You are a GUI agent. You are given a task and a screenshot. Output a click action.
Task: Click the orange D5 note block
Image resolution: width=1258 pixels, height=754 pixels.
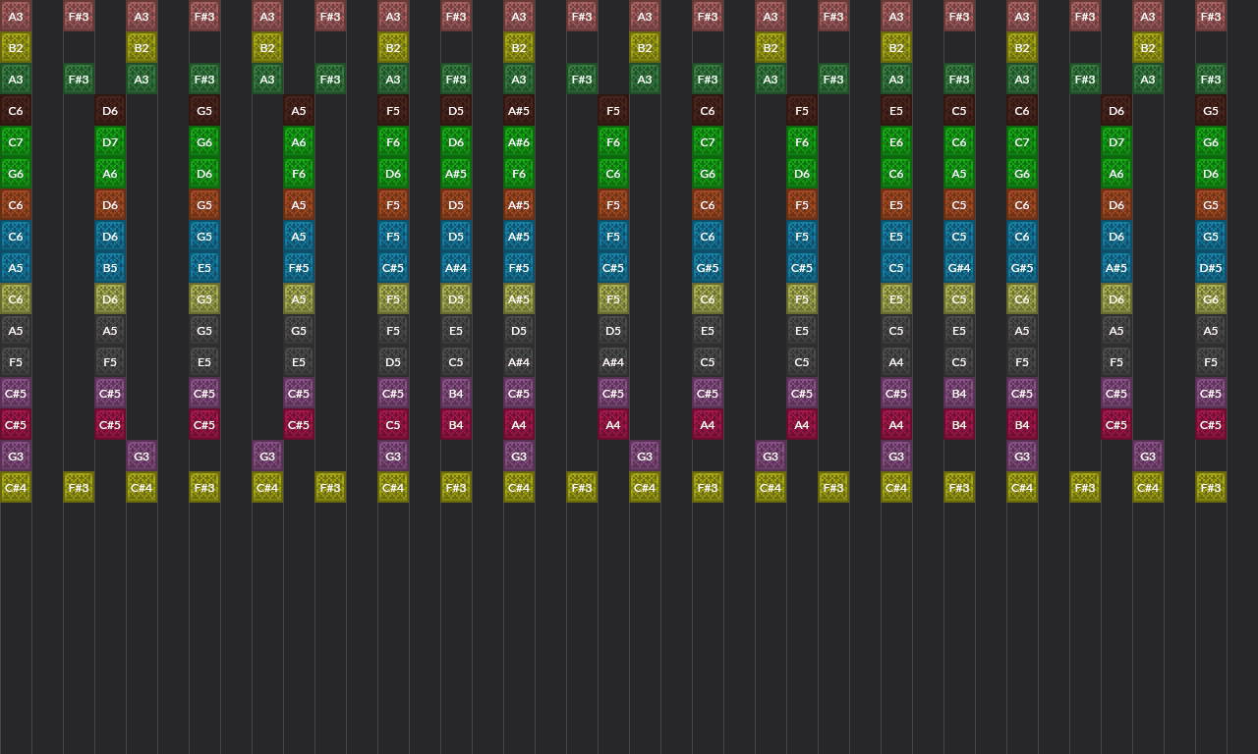coord(456,205)
